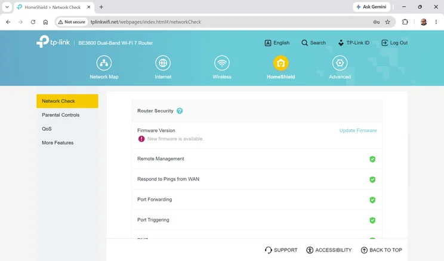Click the Not secure site info badge
This screenshot has width=444, height=261.
point(72,22)
